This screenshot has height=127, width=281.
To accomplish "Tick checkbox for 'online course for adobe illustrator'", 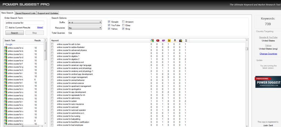I will pyautogui.click(x=52, y=47).
